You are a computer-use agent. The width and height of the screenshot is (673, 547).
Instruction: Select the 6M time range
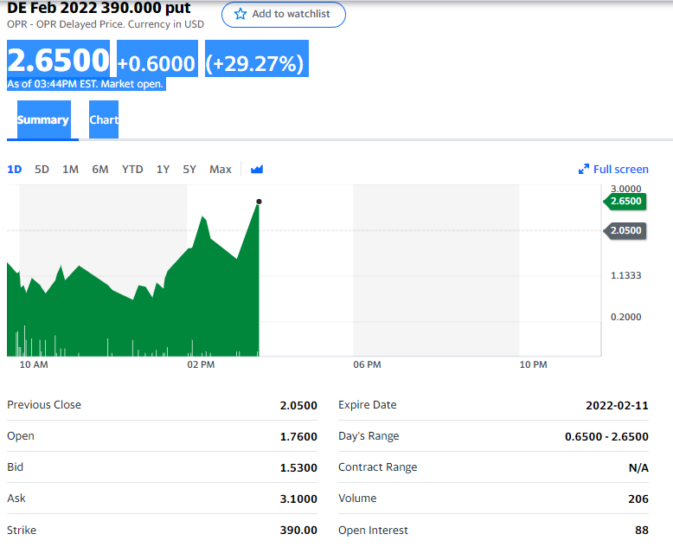click(x=100, y=169)
